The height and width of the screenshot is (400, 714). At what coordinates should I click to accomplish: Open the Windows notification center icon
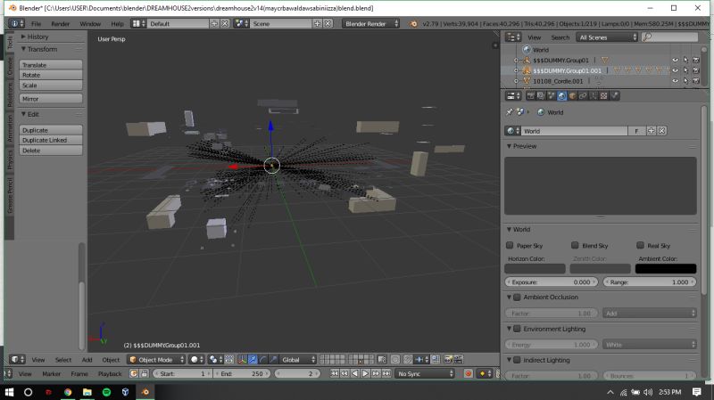pos(696,392)
